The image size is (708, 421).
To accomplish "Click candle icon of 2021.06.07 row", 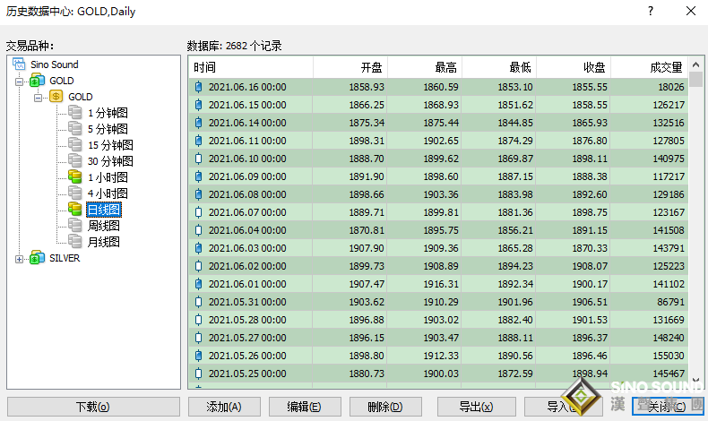I will point(198,212).
